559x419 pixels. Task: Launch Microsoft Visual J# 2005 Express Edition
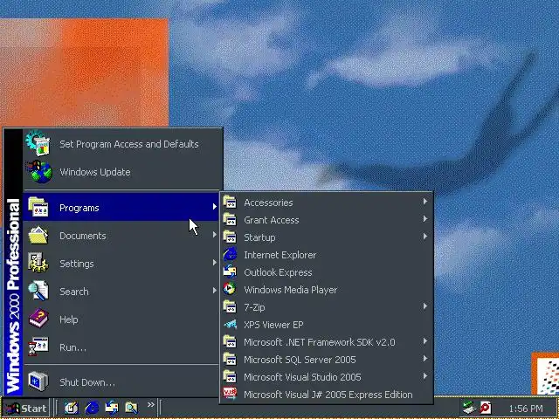[326, 395]
